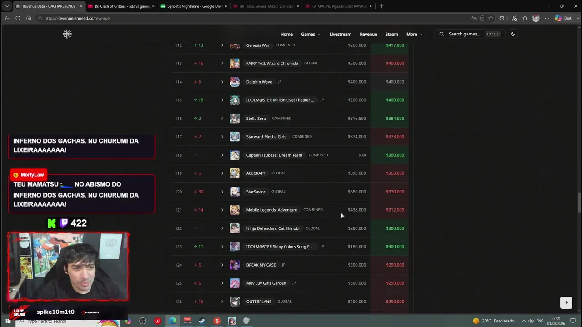This screenshot has width=582, height=327.
Task: Expand the OUTERPLANE row details
Action: click(222, 302)
